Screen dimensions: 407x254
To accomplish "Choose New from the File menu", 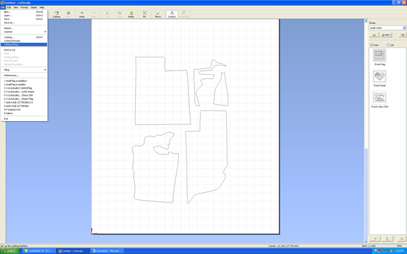I will point(24,12).
